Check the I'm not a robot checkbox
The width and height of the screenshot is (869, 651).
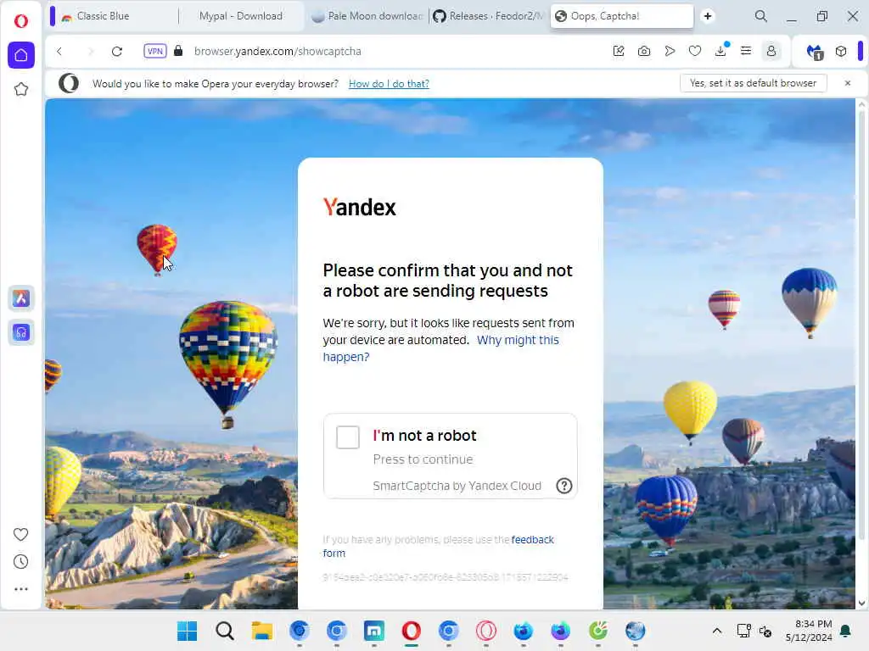[348, 437]
